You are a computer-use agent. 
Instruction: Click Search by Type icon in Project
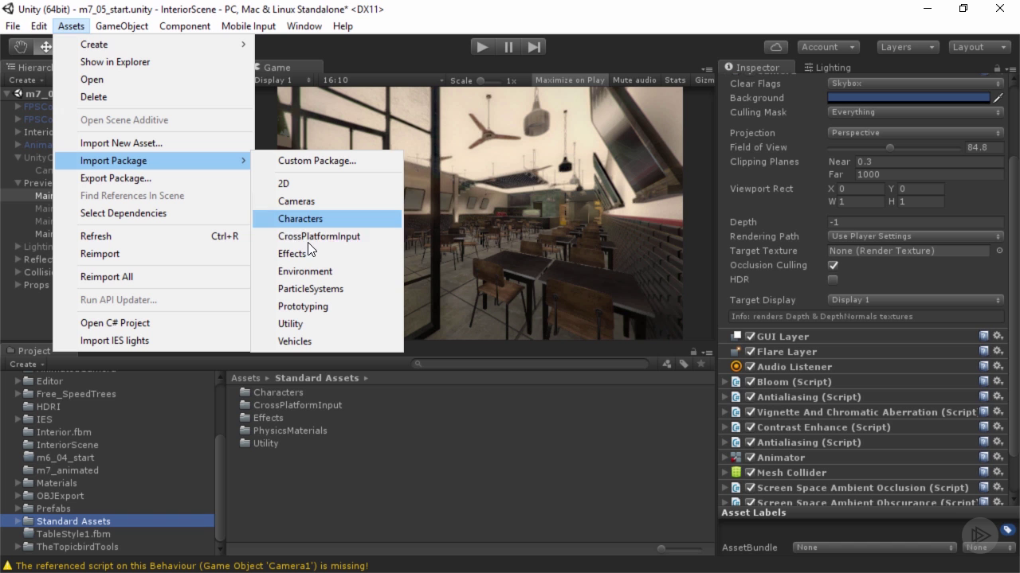pos(667,364)
